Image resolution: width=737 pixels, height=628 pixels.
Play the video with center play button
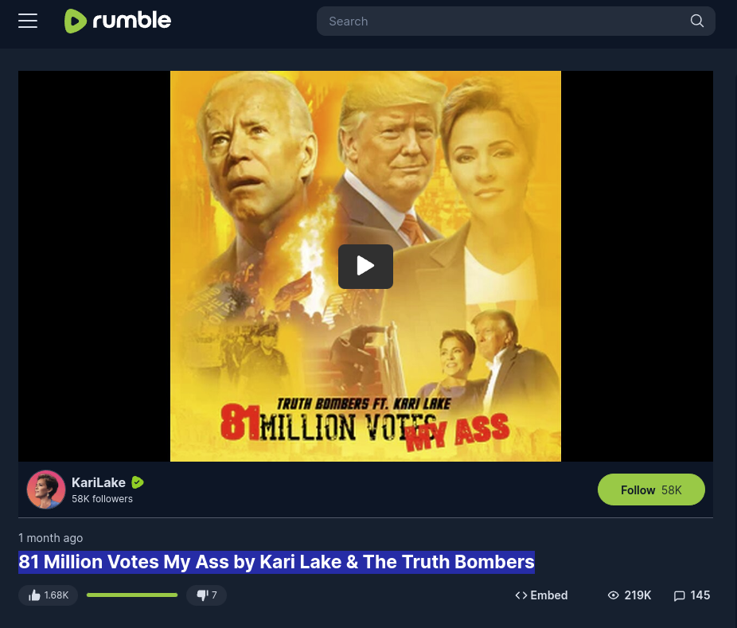pos(365,266)
